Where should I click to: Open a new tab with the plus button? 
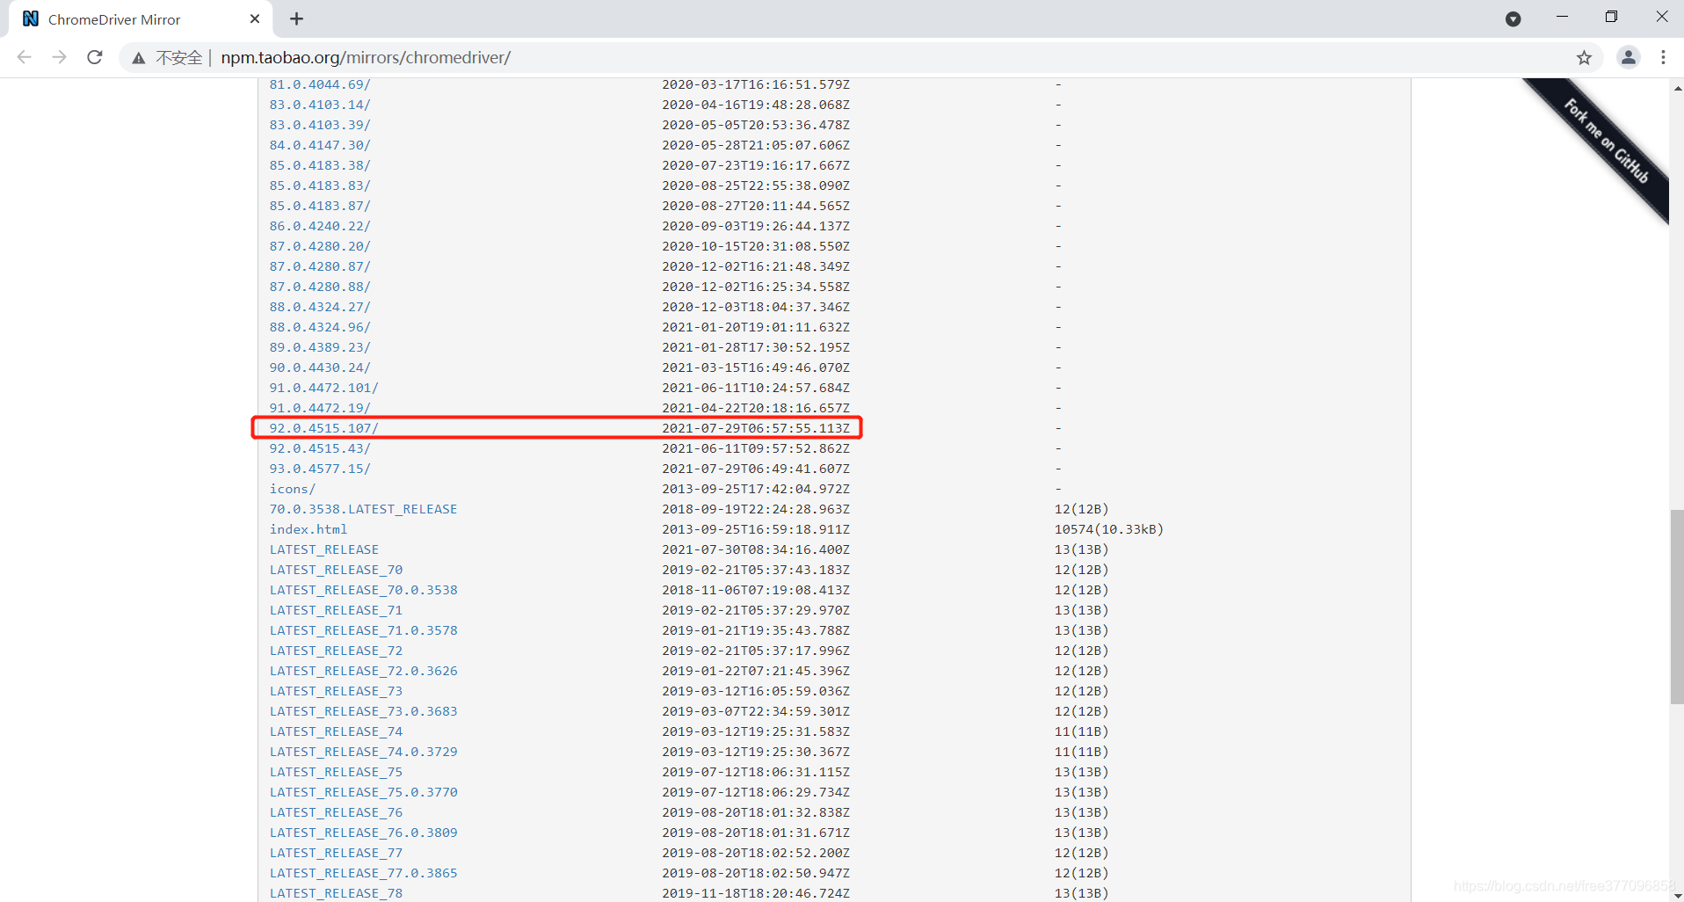tap(296, 18)
